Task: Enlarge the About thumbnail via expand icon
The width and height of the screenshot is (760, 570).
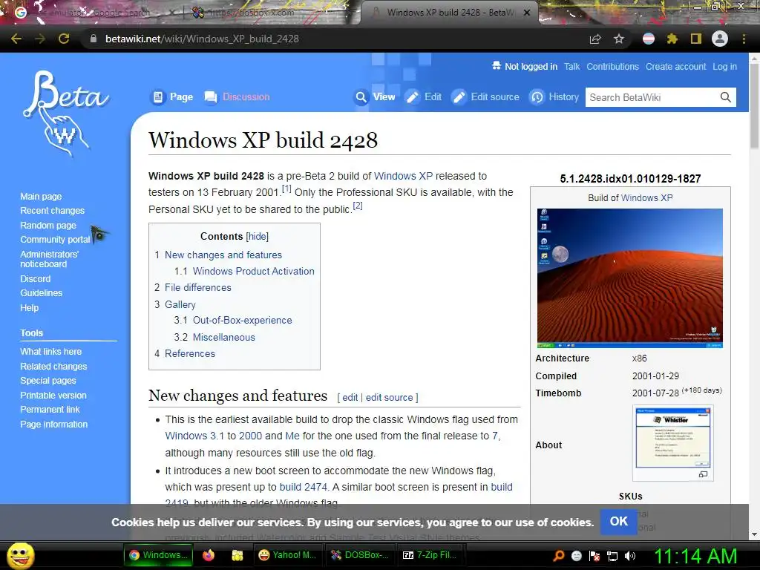Action: point(704,474)
